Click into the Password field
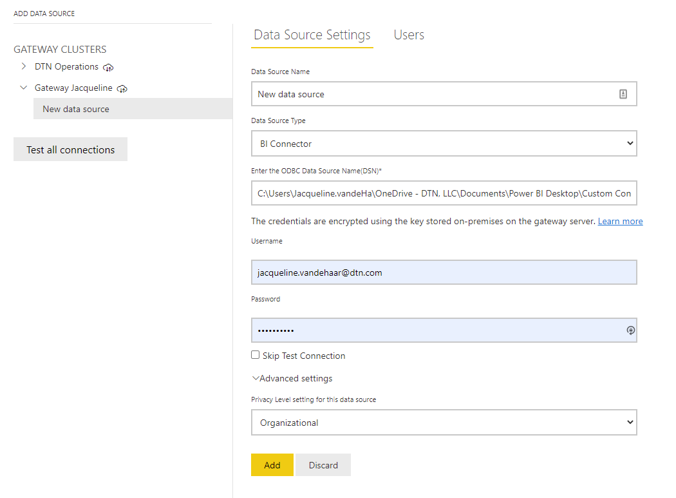The image size is (676, 498). pyautogui.click(x=444, y=330)
